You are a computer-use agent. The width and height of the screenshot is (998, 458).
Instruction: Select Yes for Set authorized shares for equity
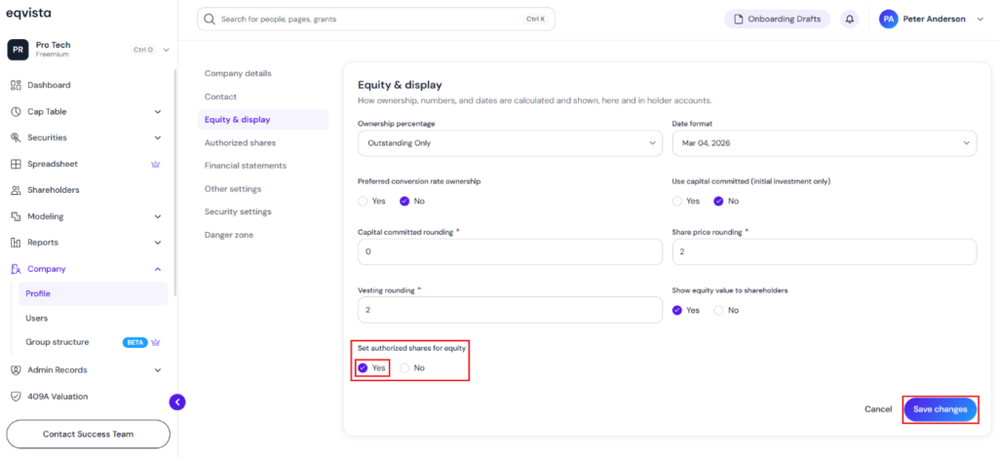tap(363, 367)
